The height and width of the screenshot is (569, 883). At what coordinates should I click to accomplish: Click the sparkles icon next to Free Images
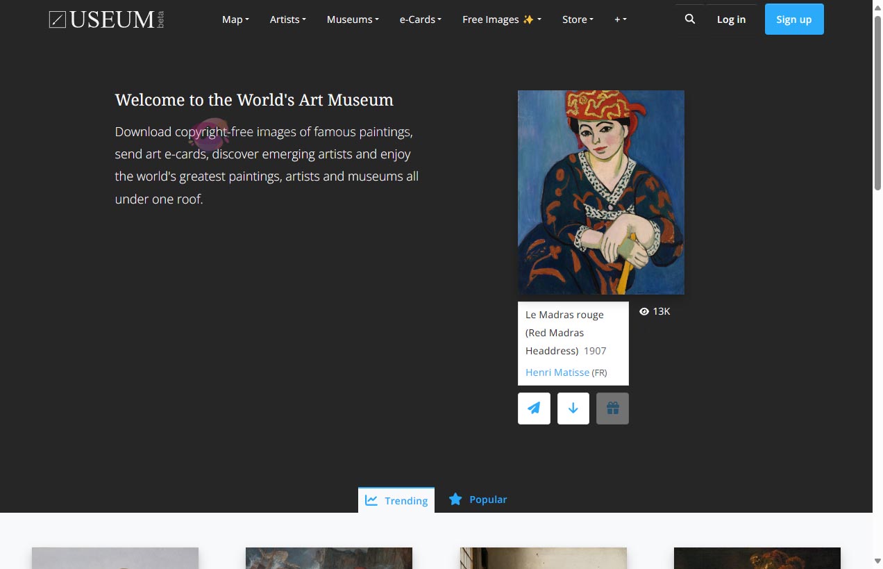(x=528, y=19)
